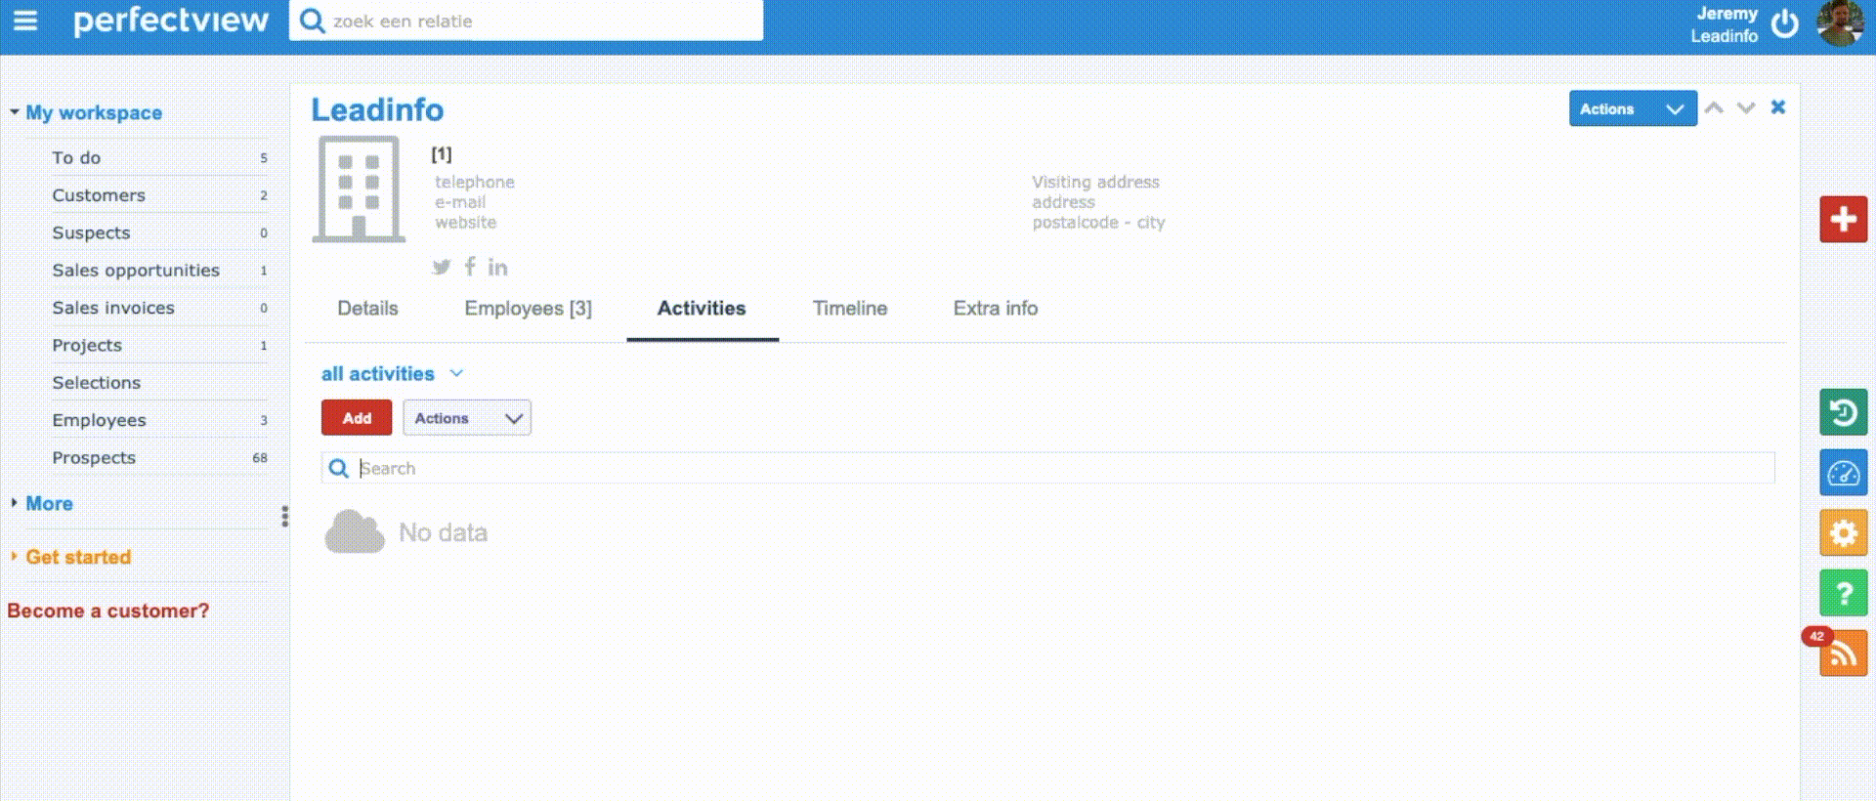The image size is (1876, 801).
Task: Click the Facebook icon for Leadinfo
Action: pos(470,267)
